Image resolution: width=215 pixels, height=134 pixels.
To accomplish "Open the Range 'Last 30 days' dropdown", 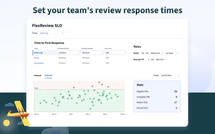I will 170,75.
